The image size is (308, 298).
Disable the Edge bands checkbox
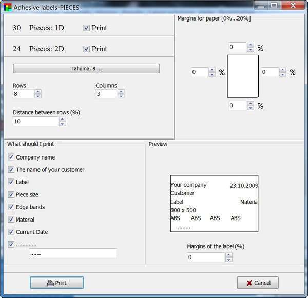[11, 207]
